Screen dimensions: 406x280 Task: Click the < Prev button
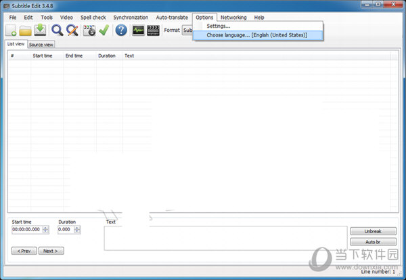click(24, 251)
